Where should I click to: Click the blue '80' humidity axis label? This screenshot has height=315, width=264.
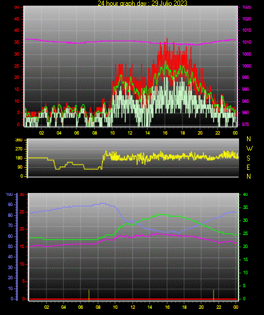coord(10,216)
